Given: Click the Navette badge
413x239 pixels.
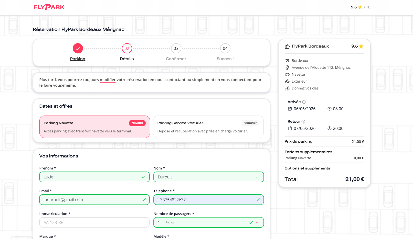Looking at the screenshot, I should (137, 123).
